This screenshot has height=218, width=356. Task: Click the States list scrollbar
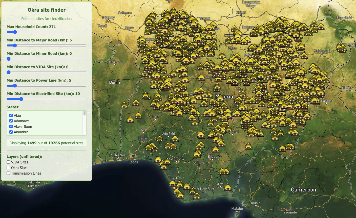click(x=85, y=114)
